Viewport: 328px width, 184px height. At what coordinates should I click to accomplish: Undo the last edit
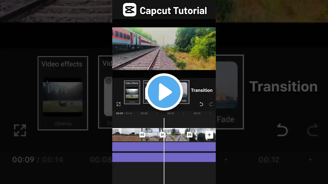(201, 104)
